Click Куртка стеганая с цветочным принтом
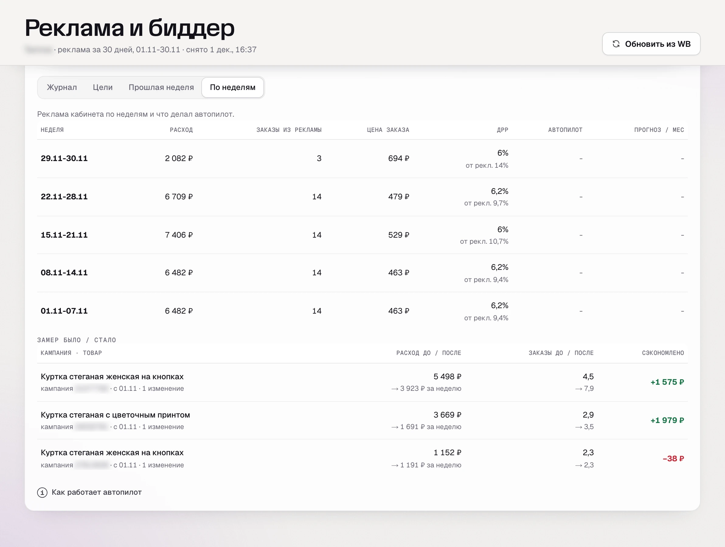Viewport: 725px width, 547px height. (115, 415)
